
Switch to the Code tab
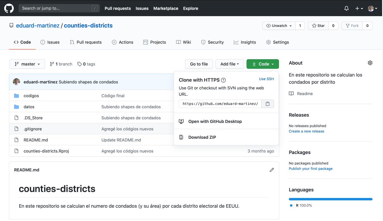coord(22,42)
